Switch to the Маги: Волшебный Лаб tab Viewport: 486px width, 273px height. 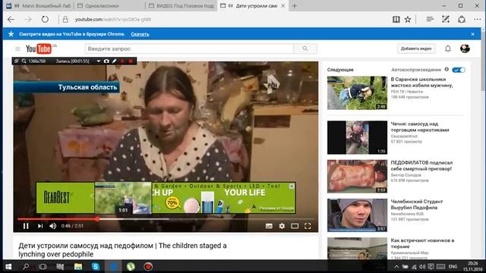point(39,5)
